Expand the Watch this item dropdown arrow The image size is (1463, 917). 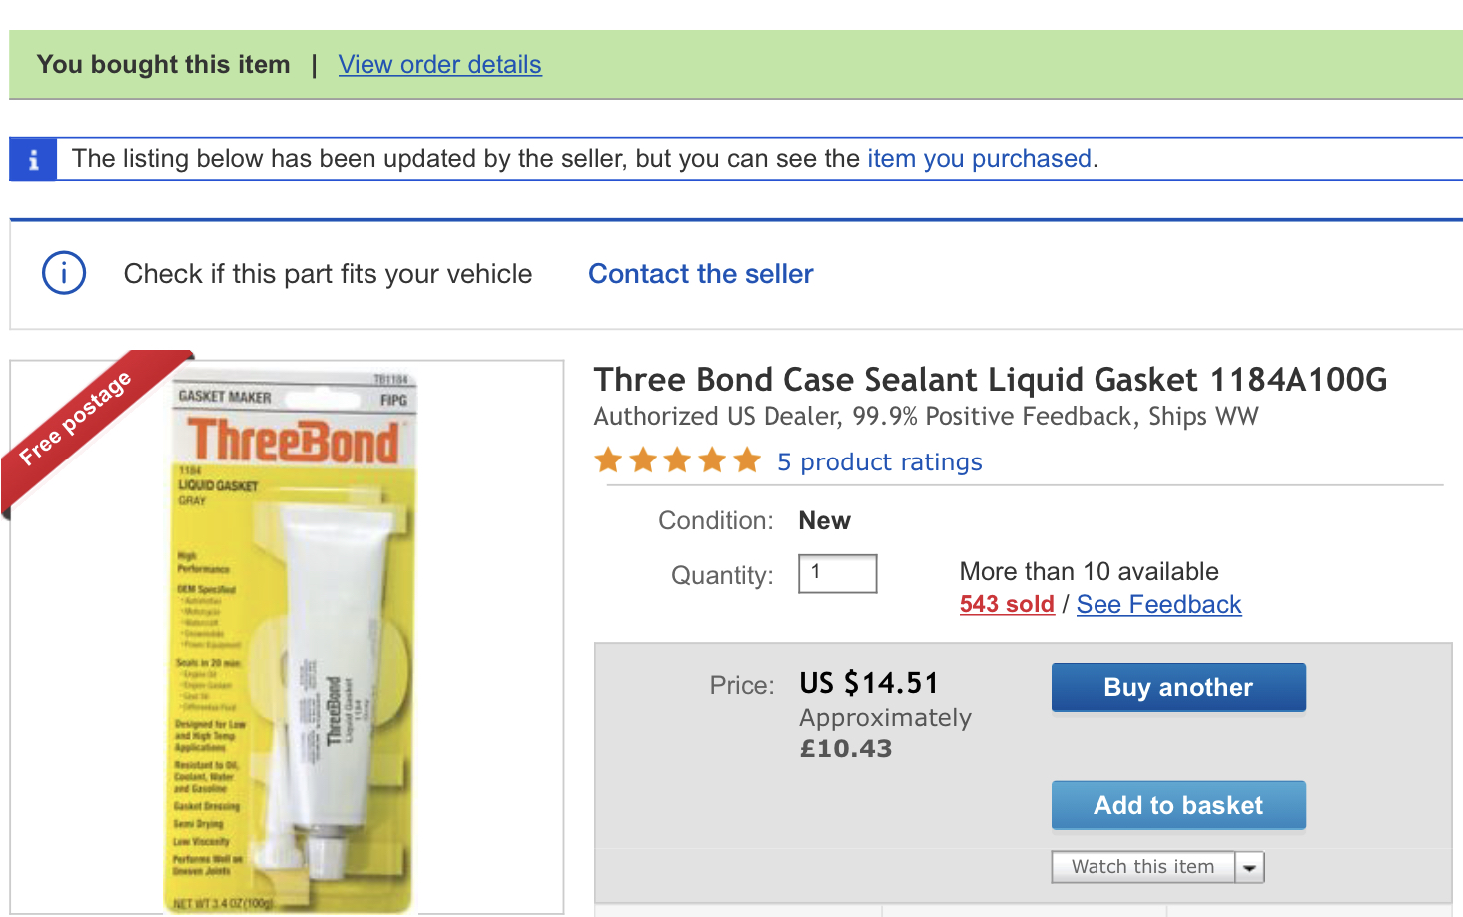pyautogui.click(x=1249, y=868)
